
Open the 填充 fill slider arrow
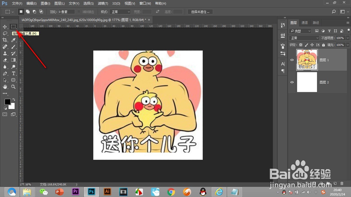[347, 45]
